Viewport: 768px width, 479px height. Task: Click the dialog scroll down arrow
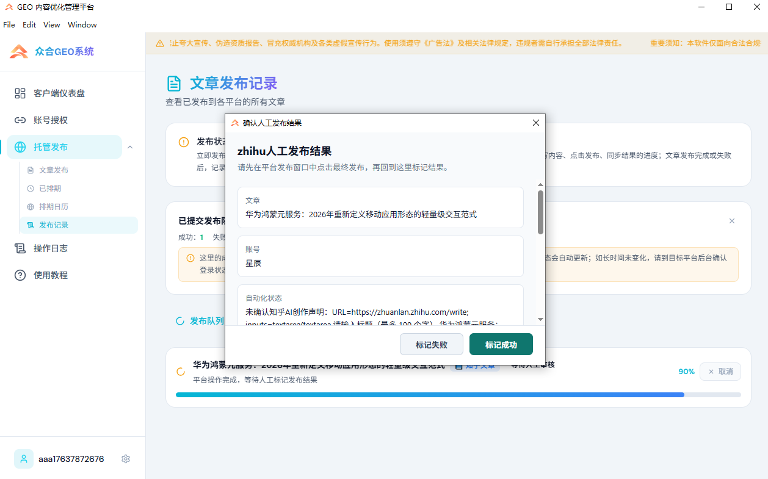[540, 319]
